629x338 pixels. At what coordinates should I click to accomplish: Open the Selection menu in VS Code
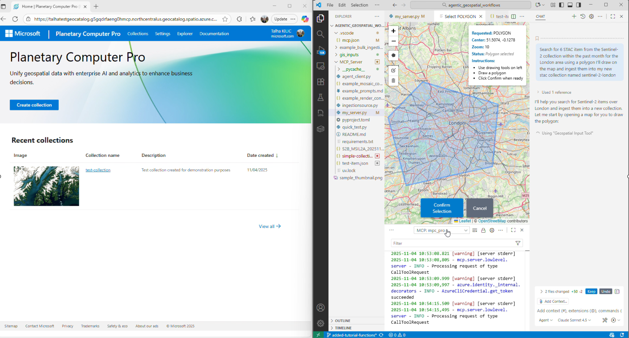click(x=359, y=5)
